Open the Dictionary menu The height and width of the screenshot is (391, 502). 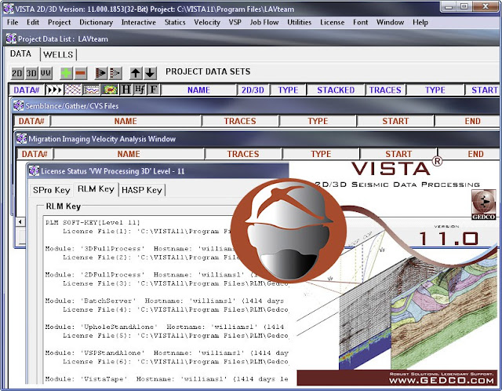[96, 22]
